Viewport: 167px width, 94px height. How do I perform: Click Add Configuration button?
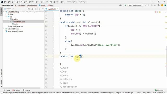[135, 5]
